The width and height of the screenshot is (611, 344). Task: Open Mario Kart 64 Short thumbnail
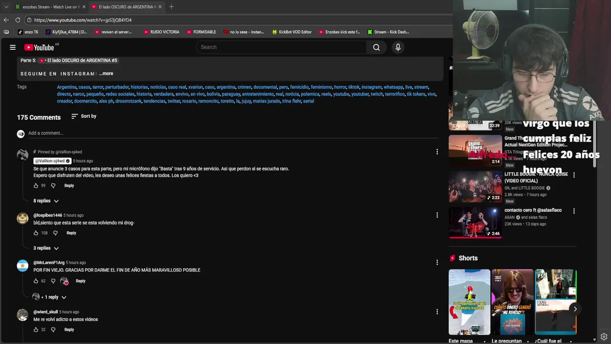[469, 302]
